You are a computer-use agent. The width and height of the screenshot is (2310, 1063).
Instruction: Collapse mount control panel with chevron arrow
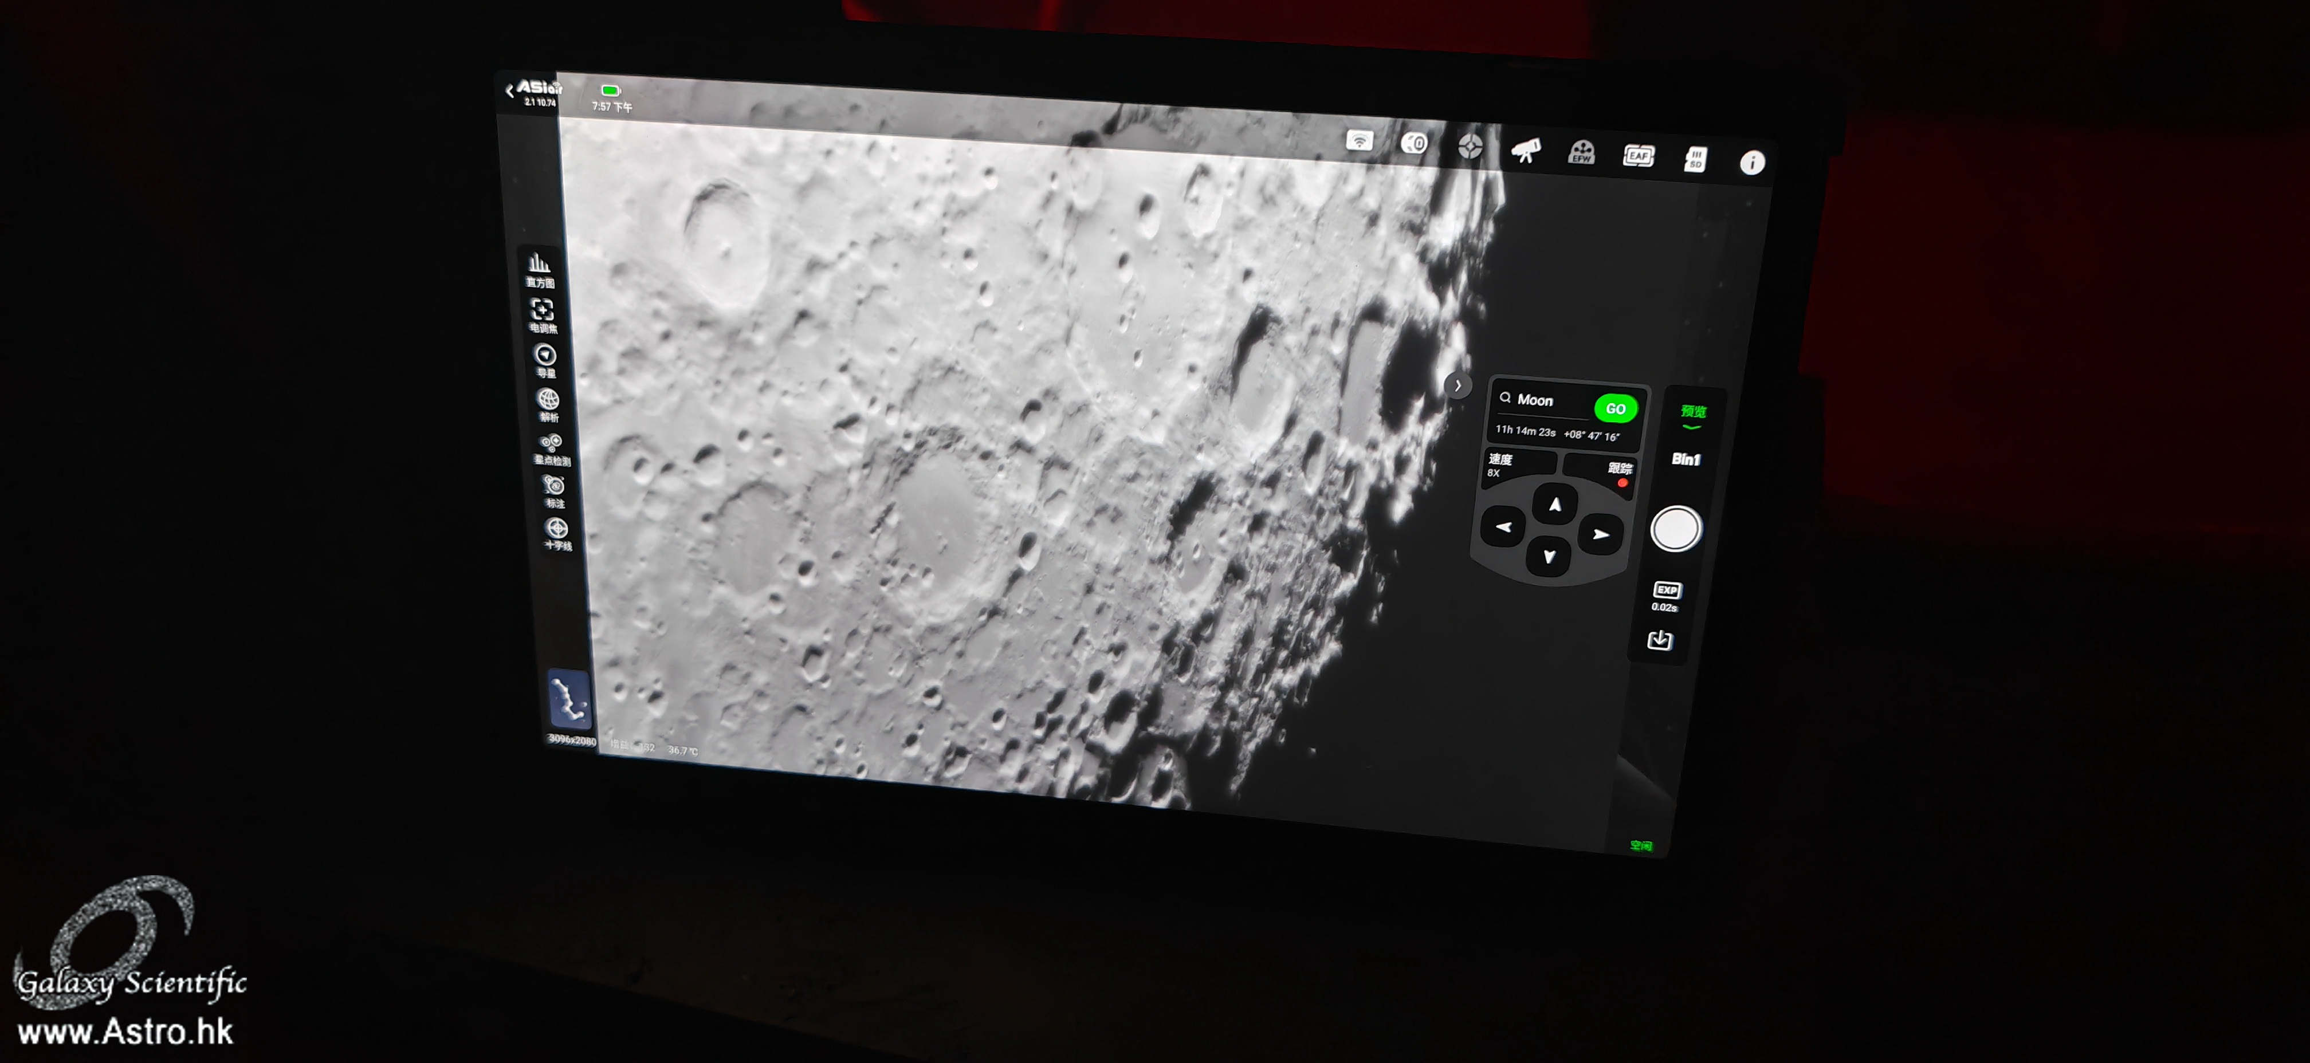tap(1458, 385)
